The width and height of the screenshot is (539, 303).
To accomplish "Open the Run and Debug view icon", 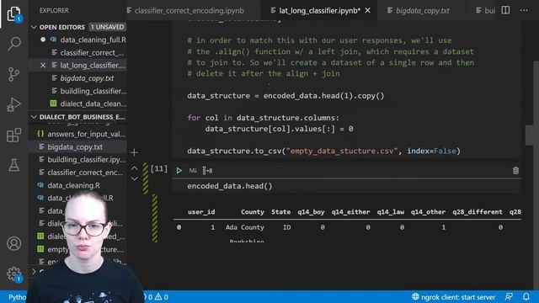I will coord(13,104).
